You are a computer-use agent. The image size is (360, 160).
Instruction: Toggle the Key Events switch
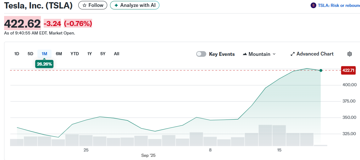pos(201,54)
